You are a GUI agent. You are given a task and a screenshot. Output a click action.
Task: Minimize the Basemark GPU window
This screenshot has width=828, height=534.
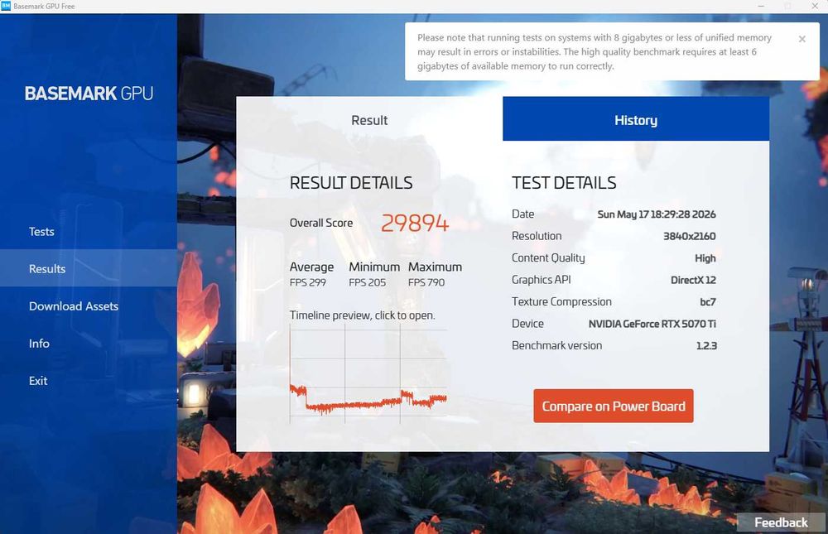point(761,6)
